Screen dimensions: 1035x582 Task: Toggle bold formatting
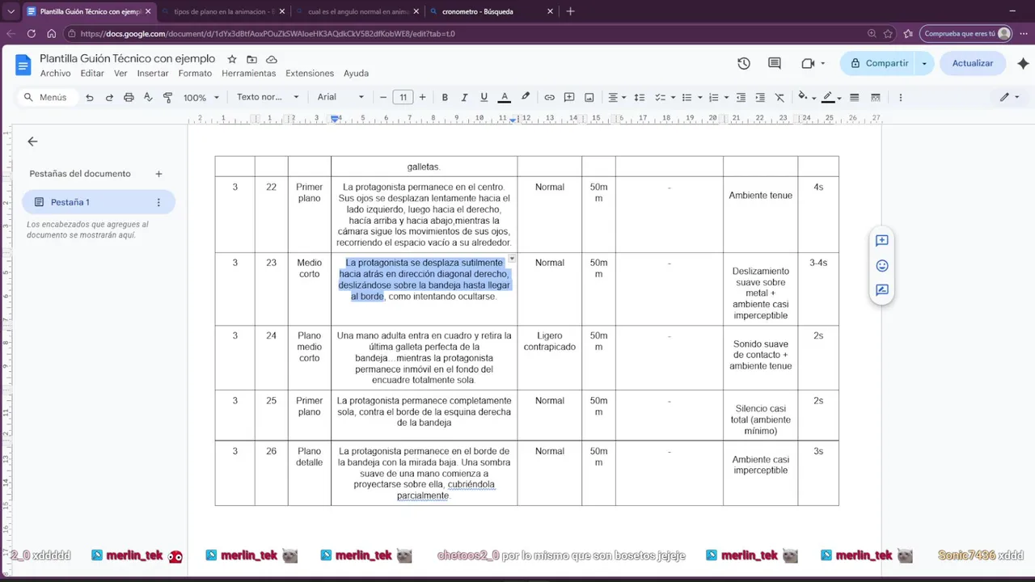coord(445,97)
